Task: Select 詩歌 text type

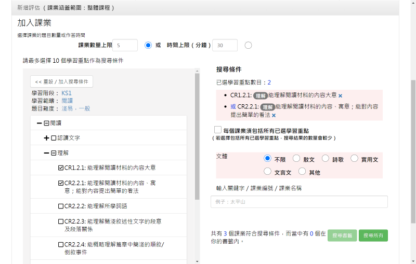Action: [326, 159]
